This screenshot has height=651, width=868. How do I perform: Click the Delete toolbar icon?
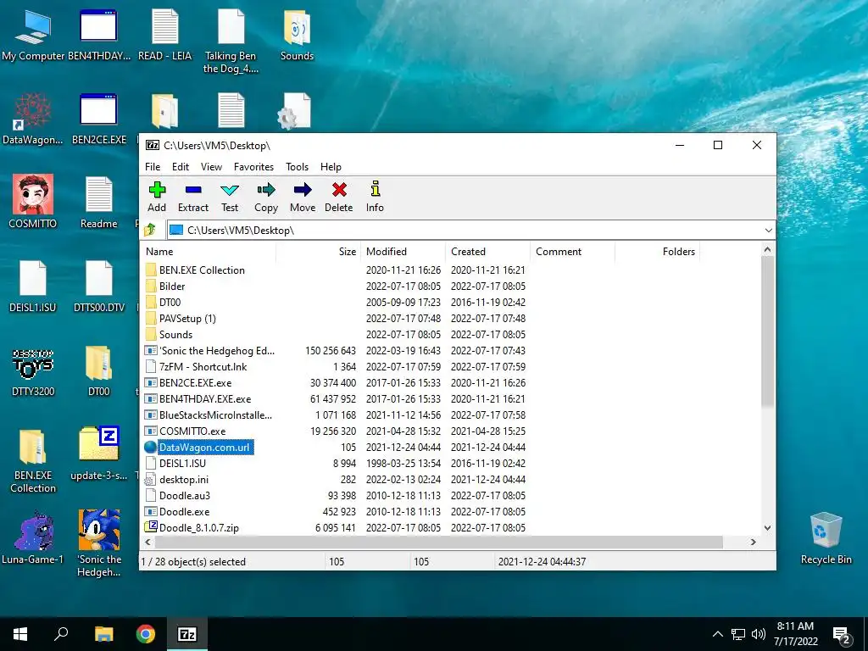pyautogui.click(x=339, y=197)
